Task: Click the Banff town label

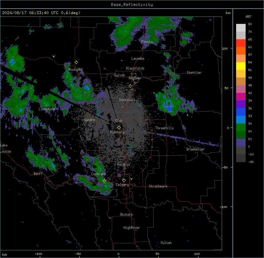Action: [x=38, y=174]
